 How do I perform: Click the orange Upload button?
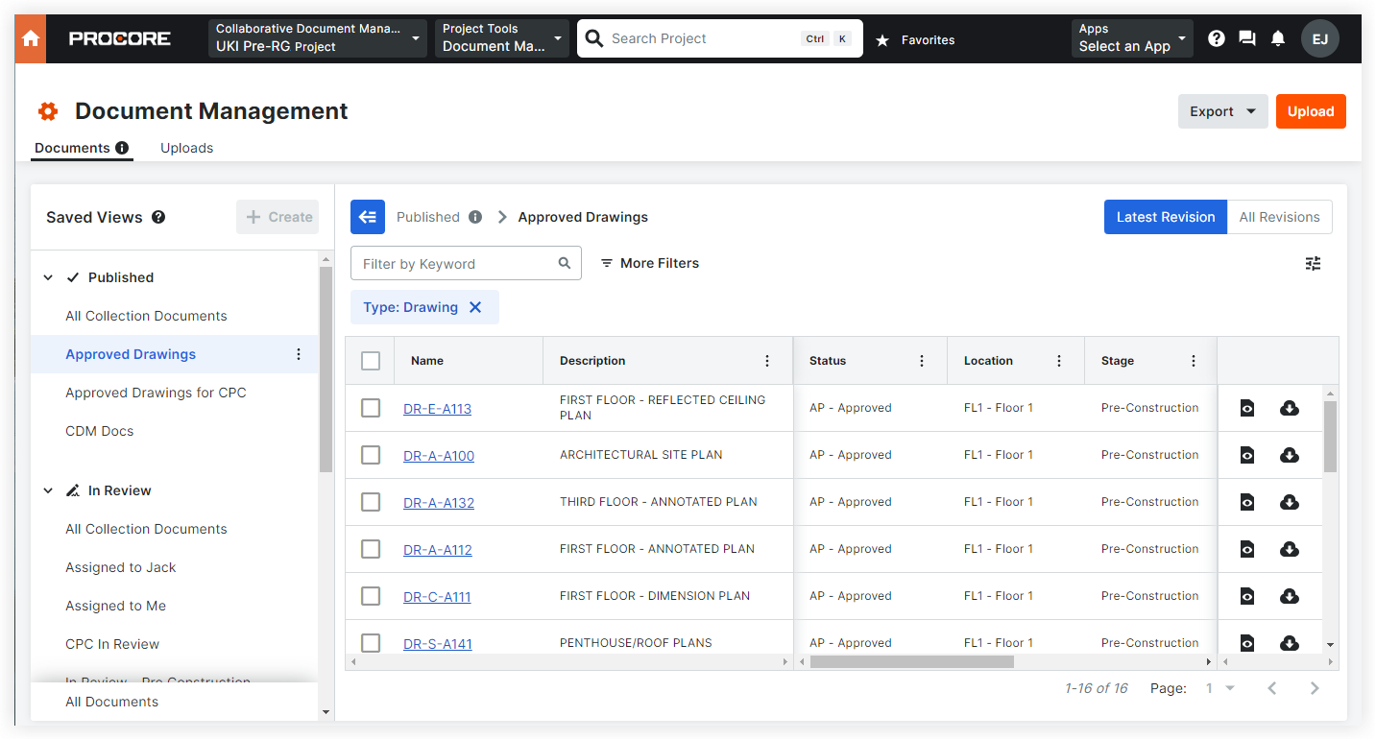[1311, 111]
